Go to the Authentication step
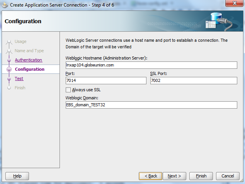This screenshot has height=184, width=245. [x=28, y=60]
